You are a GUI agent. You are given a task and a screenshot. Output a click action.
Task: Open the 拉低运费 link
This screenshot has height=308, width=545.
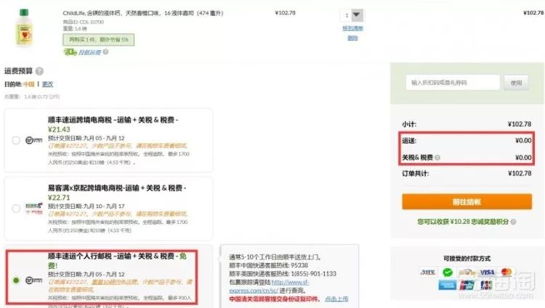[x=89, y=52]
